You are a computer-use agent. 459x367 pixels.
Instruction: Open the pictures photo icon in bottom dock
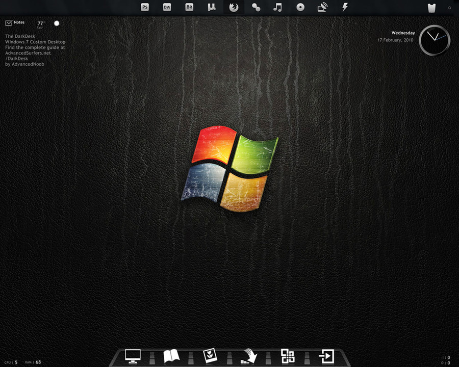[x=210, y=356]
